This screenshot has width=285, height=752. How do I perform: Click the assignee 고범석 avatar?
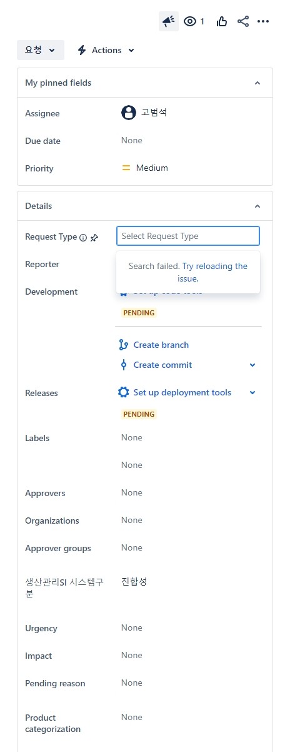tap(129, 113)
